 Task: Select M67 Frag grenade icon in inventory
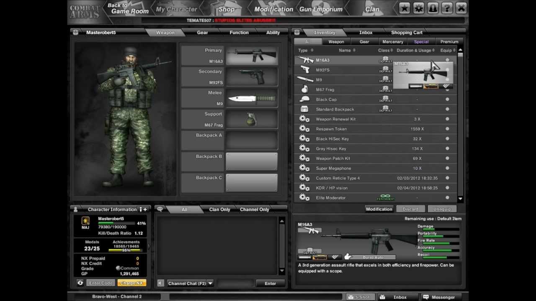pyautogui.click(x=305, y=89)
